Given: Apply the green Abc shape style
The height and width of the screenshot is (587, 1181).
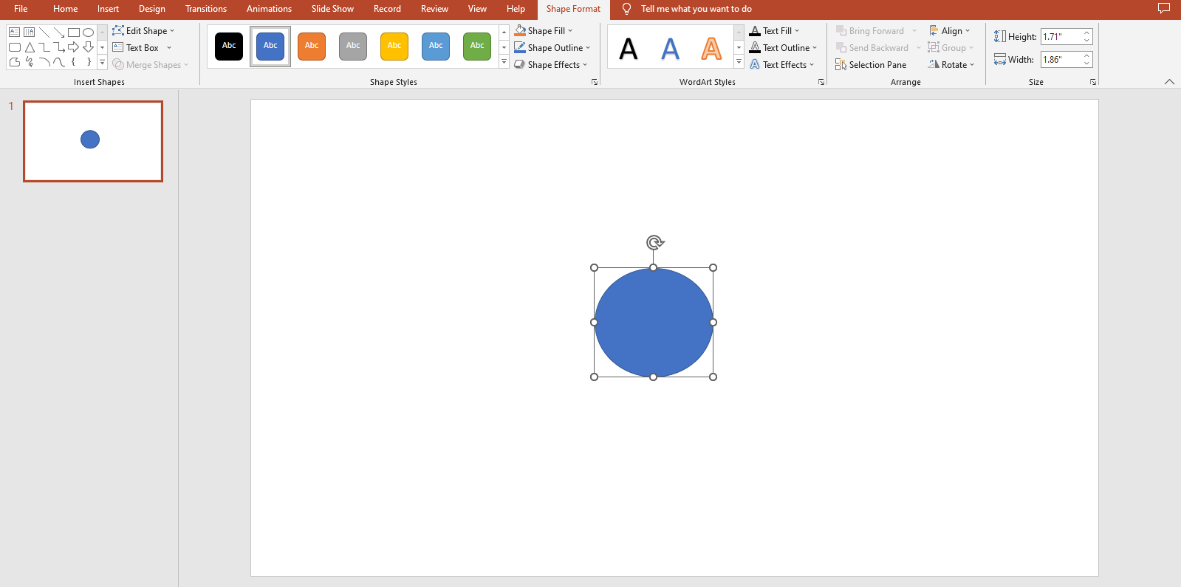Looking at the screenshot, I should click(477, 47).
